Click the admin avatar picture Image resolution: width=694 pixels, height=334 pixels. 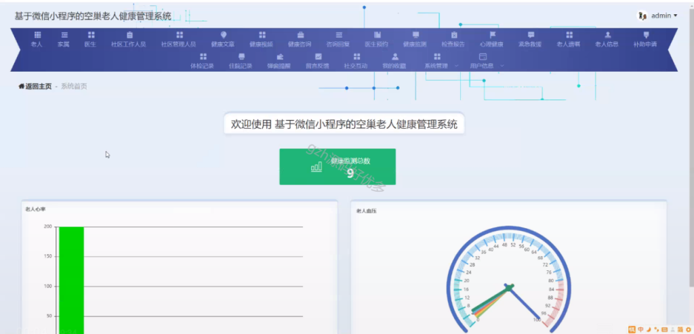click(x=642, y=16)
